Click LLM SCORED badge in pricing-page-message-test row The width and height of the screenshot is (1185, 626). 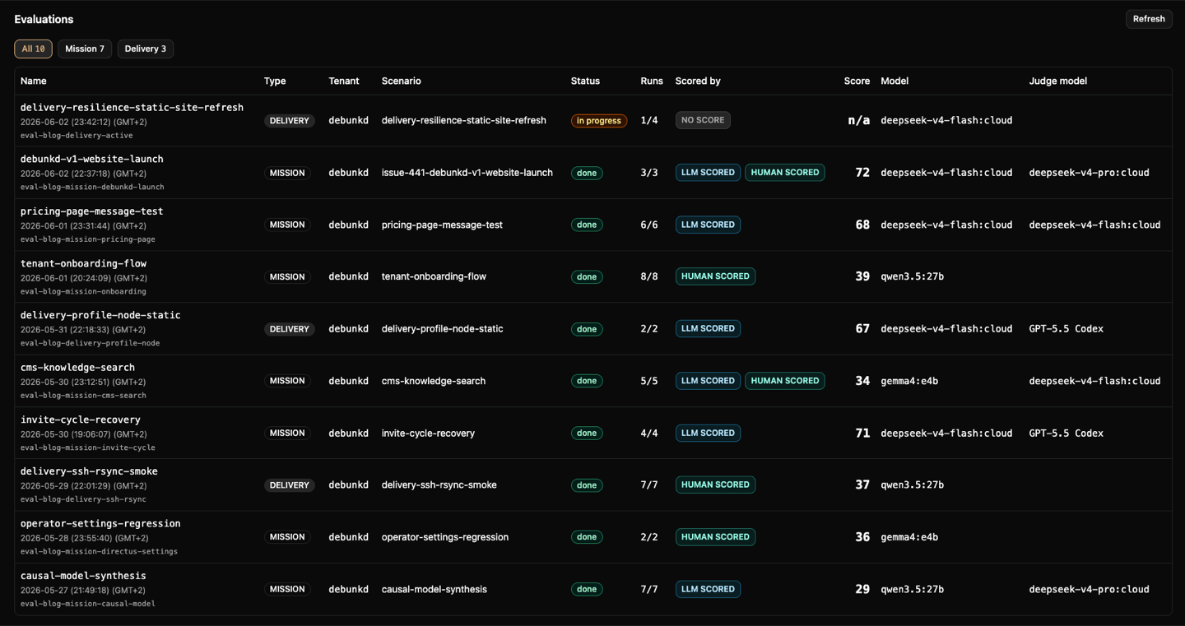(708, 225)
